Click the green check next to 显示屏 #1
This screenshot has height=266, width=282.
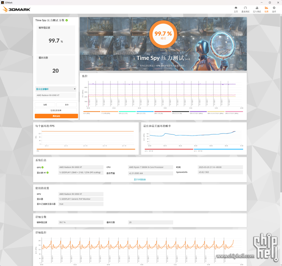48,173
